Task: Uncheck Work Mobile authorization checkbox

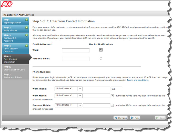Action: pyautogui.click(x=112, y=96)
